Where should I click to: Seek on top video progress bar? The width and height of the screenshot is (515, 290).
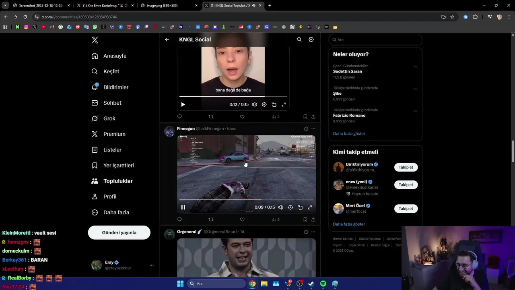tap(233, 96)
